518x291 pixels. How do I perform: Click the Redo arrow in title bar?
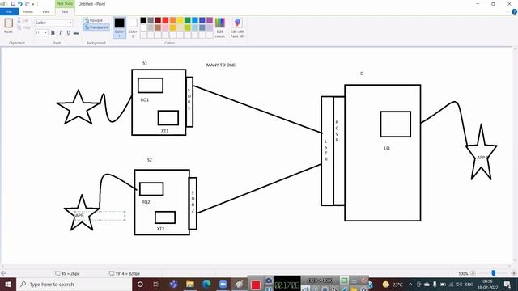27,4
